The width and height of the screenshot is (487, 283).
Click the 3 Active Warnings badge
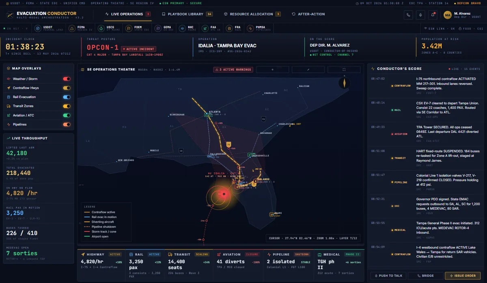pyautogui.click(x=233, y=69)
